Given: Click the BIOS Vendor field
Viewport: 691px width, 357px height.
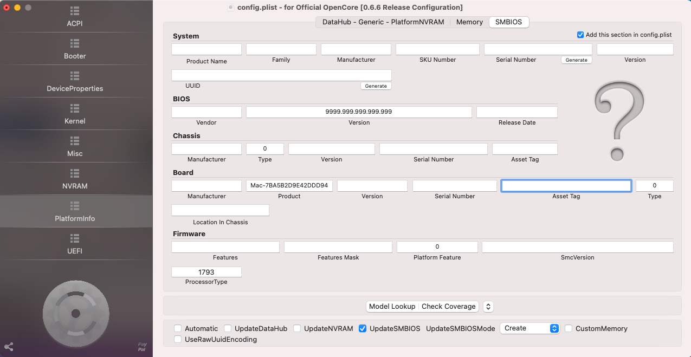Looking at the screenshot, I should (206, 112).
